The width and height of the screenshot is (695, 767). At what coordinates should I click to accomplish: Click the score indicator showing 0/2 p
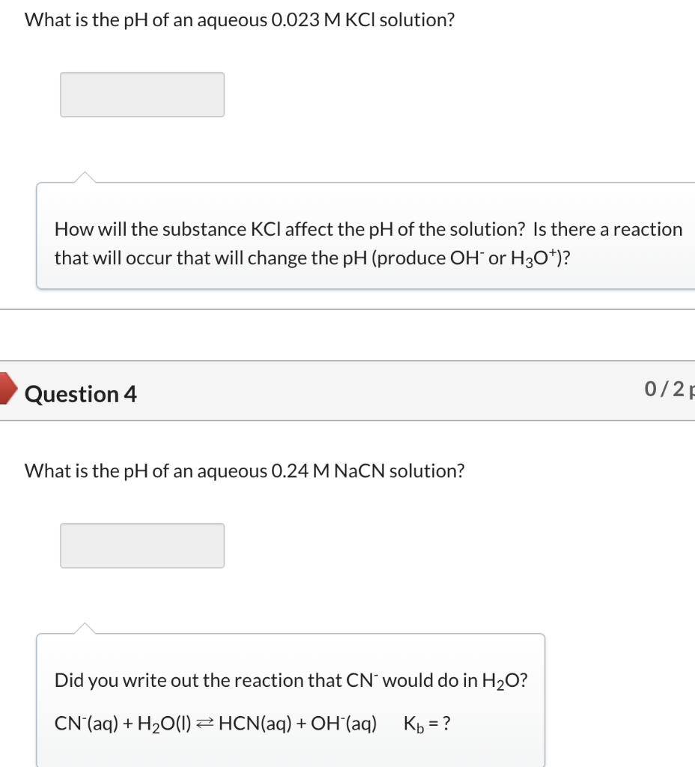[667, 387]
